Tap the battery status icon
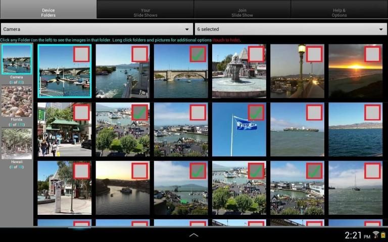This screenshot has height=242, width=388. click(383, 234)
